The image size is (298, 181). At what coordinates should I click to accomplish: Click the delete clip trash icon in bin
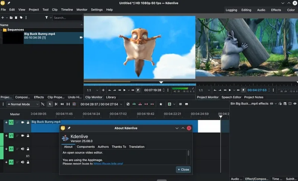tap(16, 17)
